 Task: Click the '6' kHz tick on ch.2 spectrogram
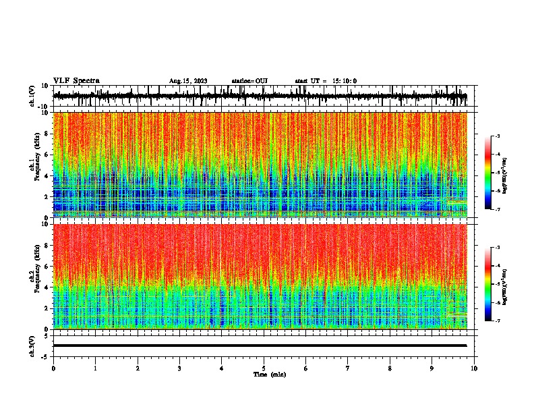pos(47,267)
